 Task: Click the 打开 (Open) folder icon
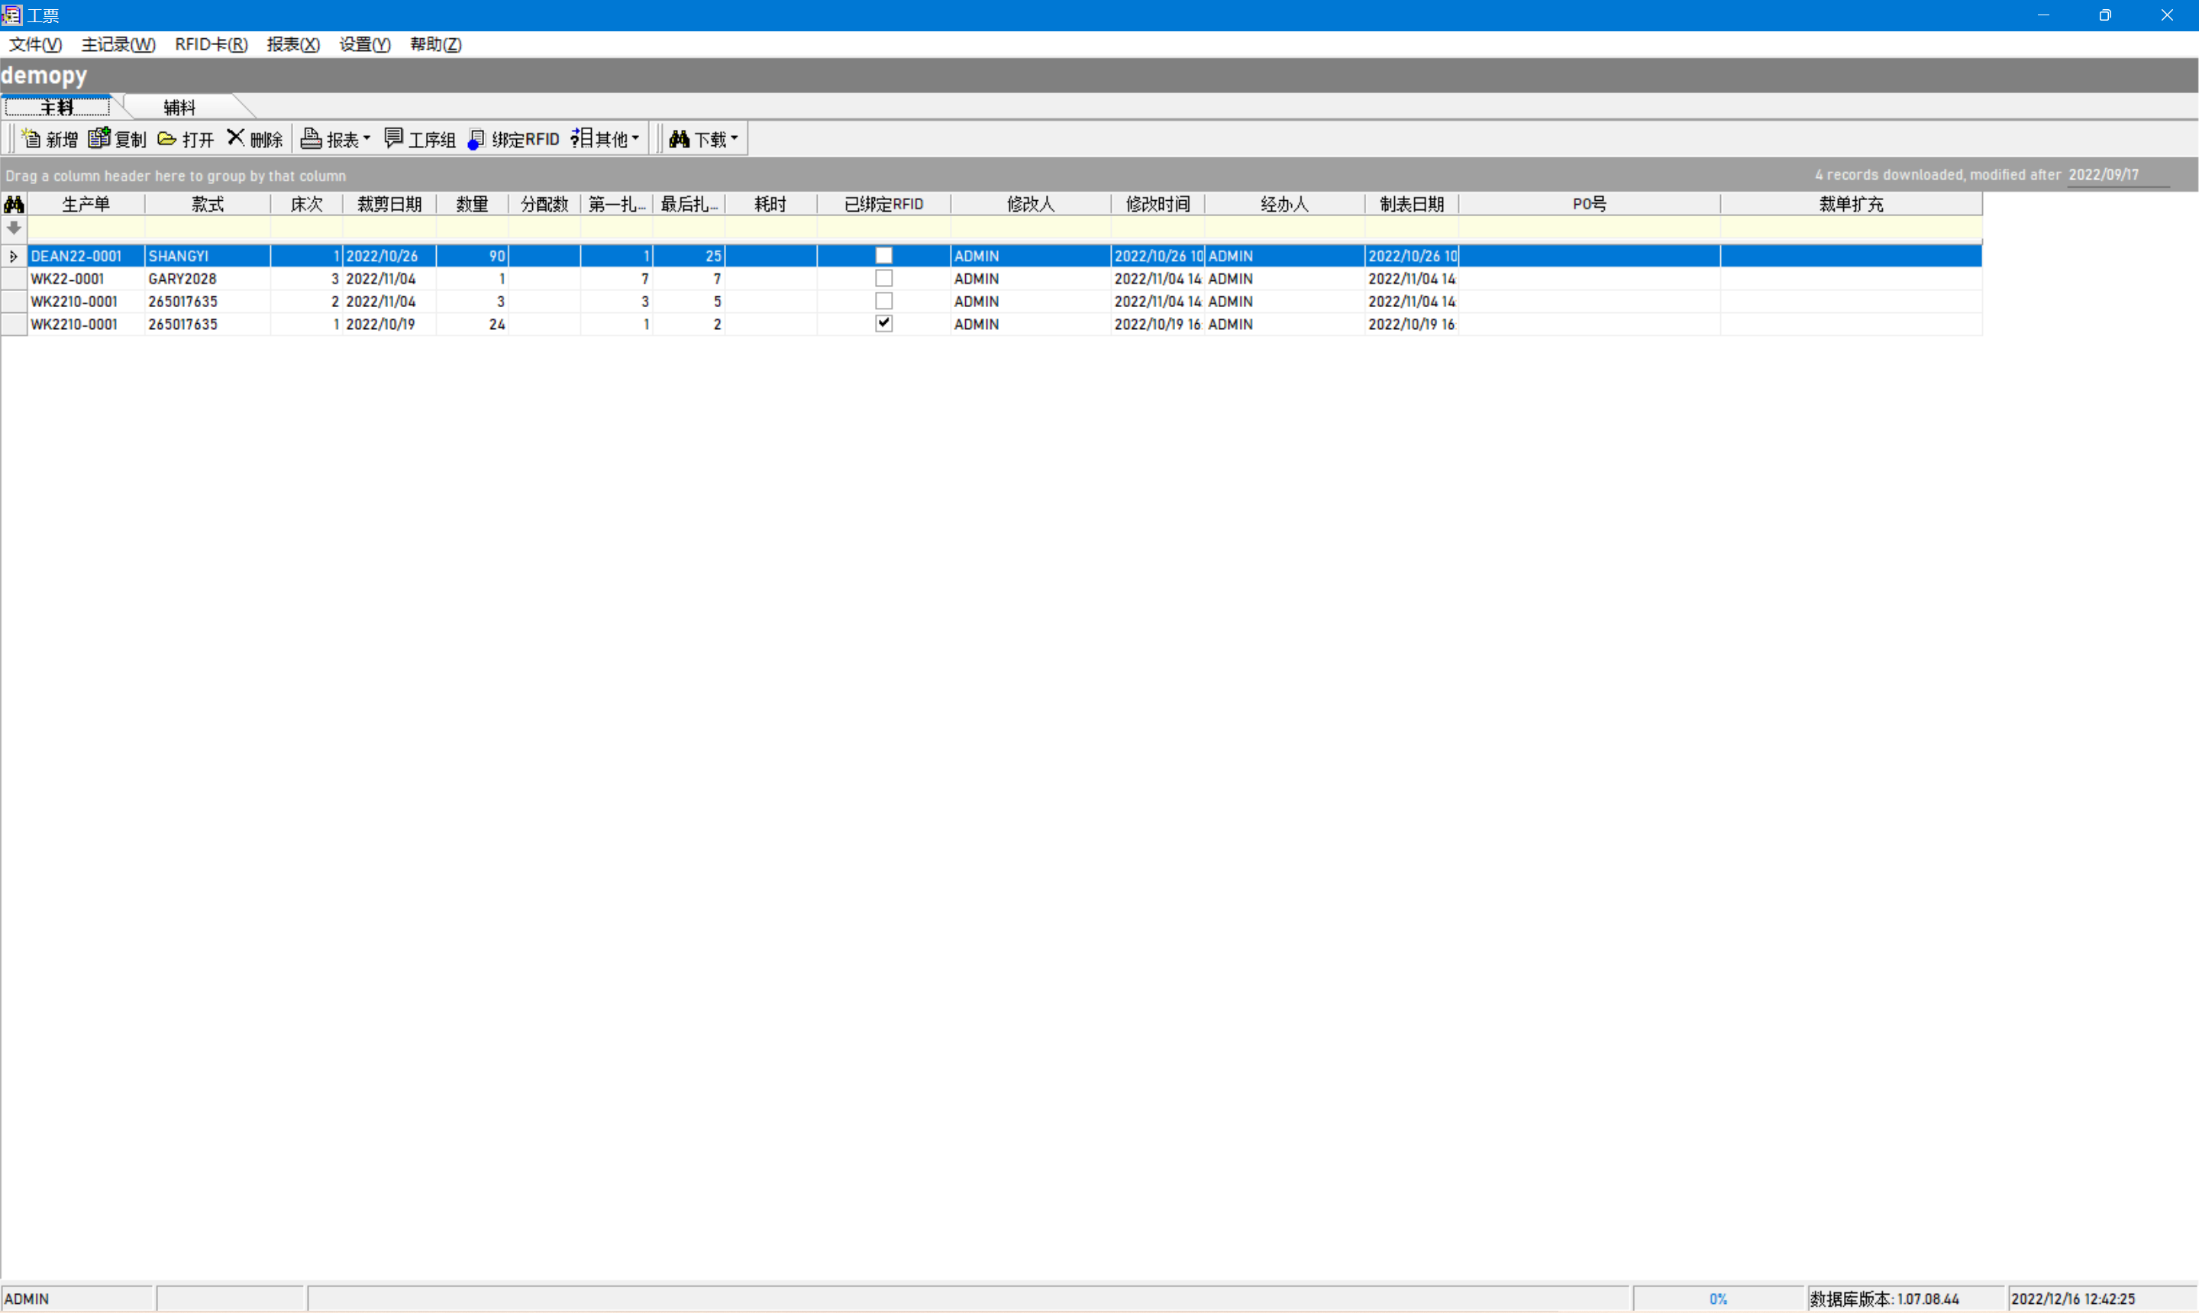pyautogui.click(x=166, y=139)
